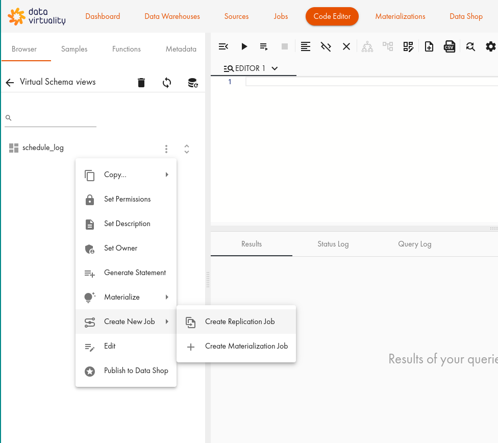Click the clear editor X icon
Viewport: 498px width, 443px height.
[346, 46]
